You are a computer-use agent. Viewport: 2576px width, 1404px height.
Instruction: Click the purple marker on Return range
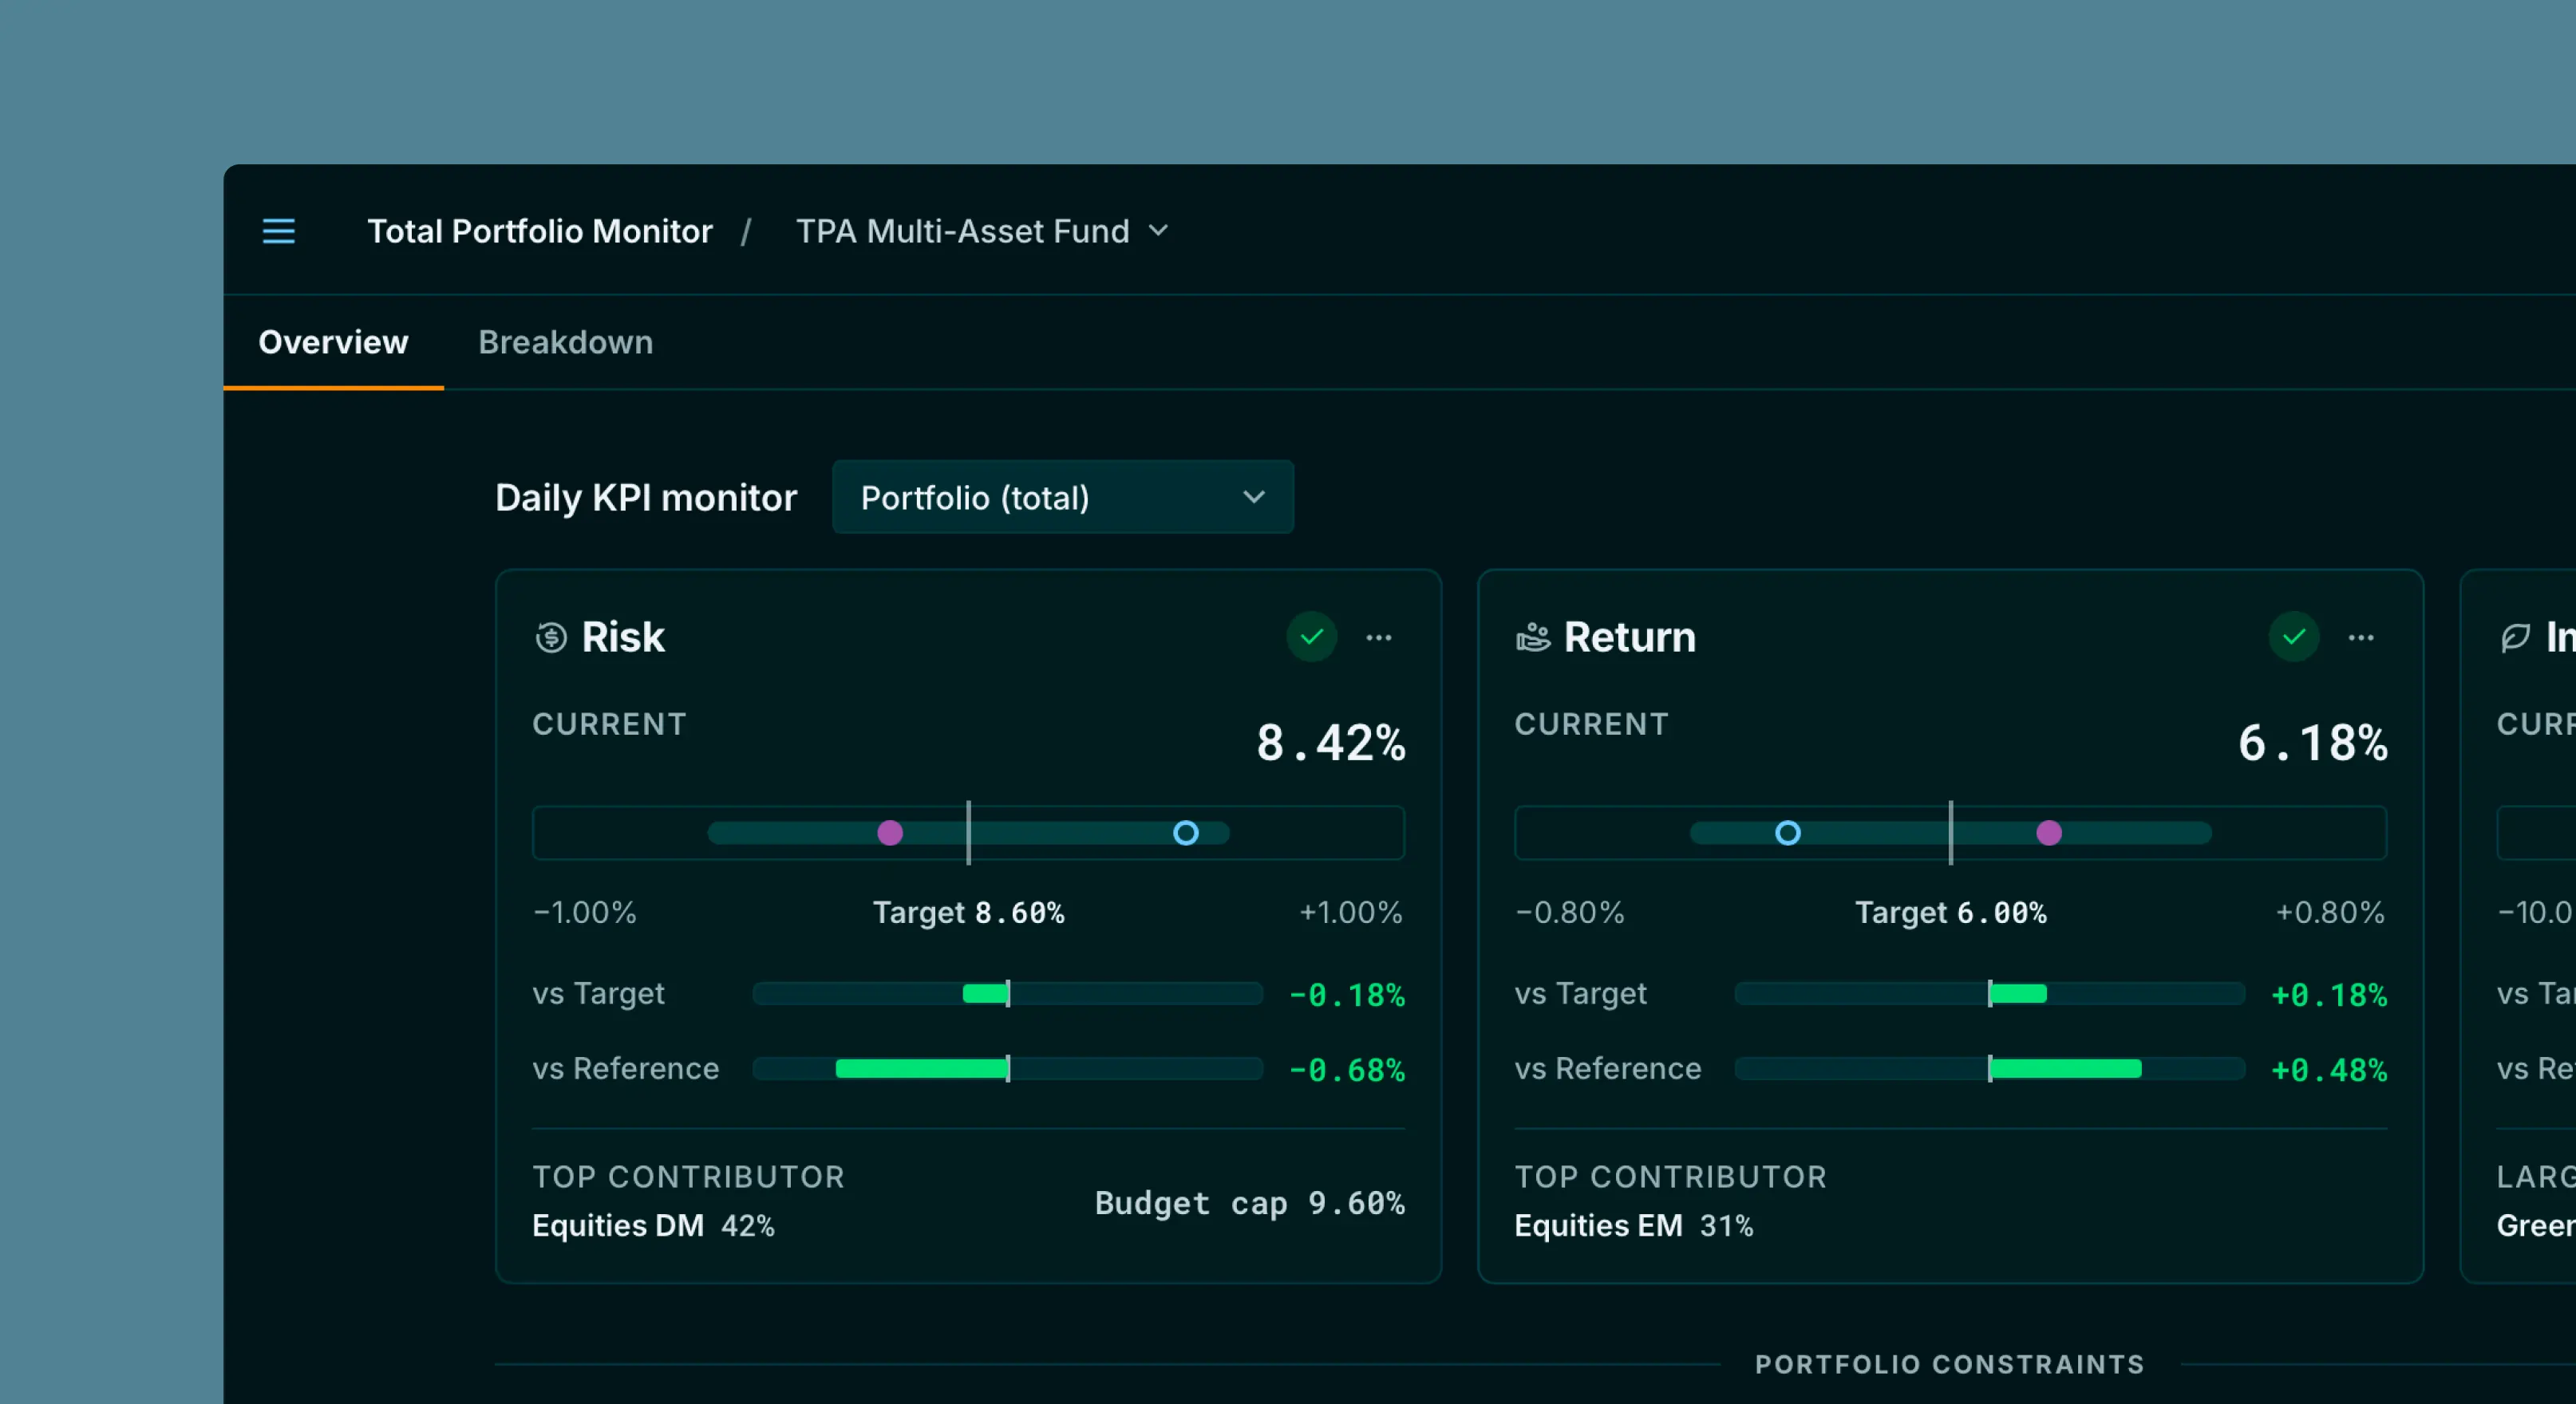pos(2049,832)
